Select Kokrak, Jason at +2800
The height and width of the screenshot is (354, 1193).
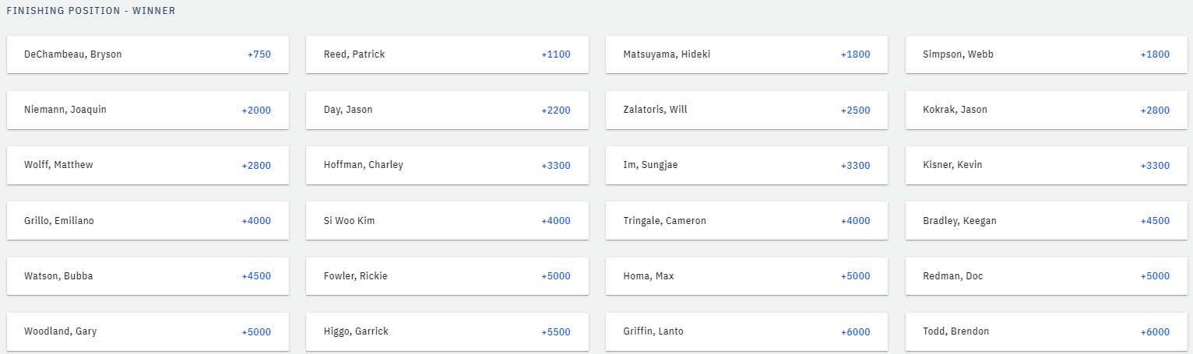coord(1047,110)
